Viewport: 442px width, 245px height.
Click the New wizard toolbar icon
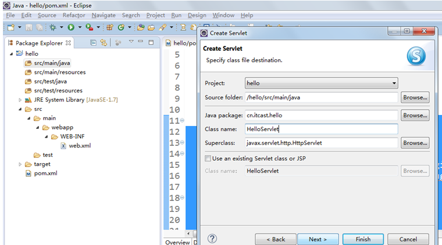click(x=10, y=27)
